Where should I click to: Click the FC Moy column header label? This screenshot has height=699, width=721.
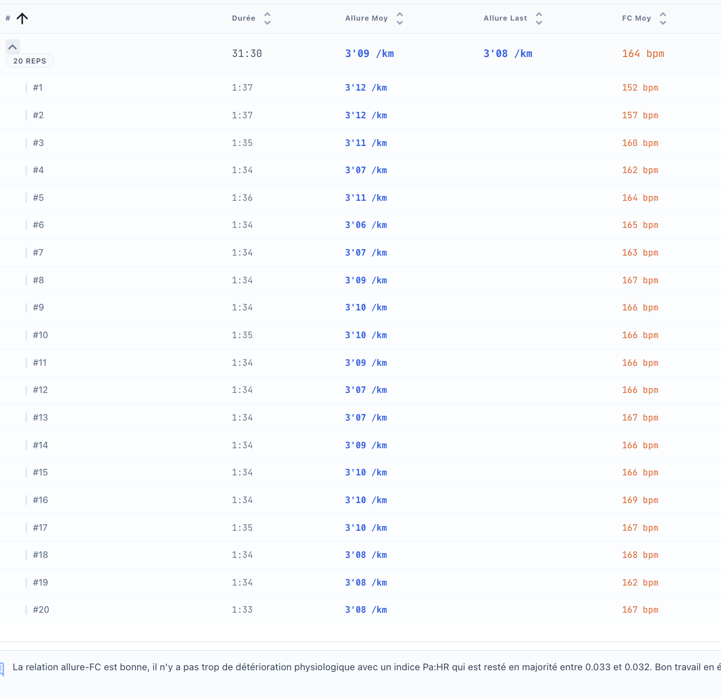636,18
